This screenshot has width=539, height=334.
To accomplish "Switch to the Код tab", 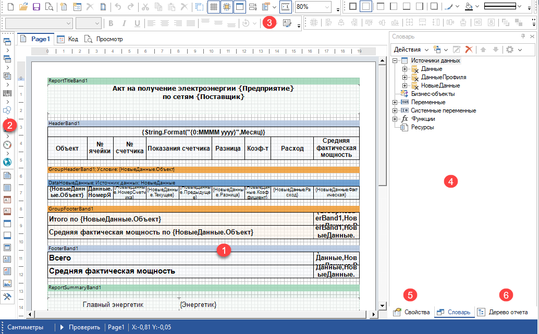I will click(x=68, y=39).
